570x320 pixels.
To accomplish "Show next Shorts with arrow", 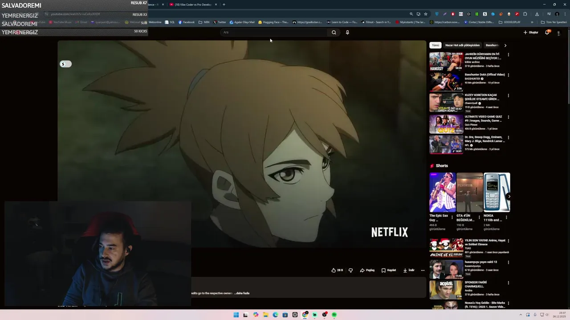I will [x=509, y=196].
